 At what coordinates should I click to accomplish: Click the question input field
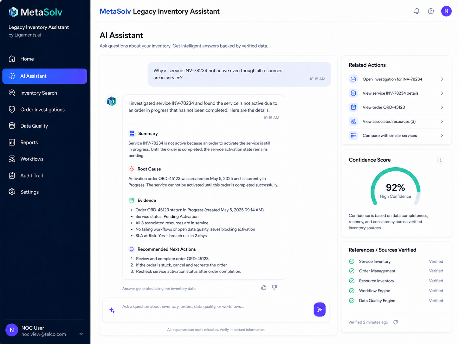[x=216, y=309]
